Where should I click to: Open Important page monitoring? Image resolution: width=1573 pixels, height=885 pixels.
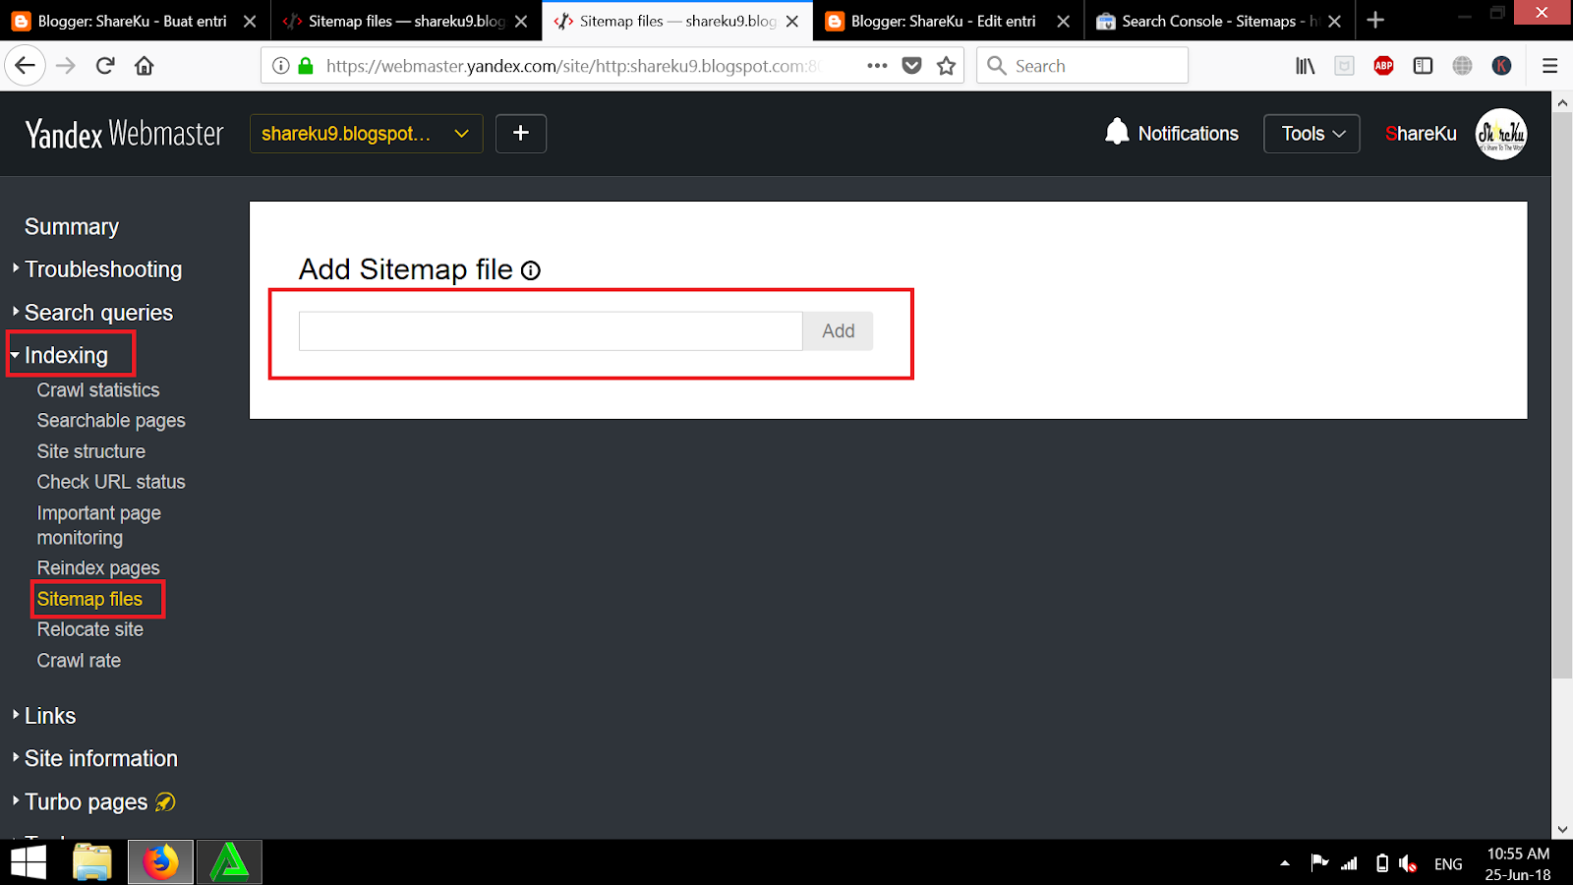click(x=99, y=525)
